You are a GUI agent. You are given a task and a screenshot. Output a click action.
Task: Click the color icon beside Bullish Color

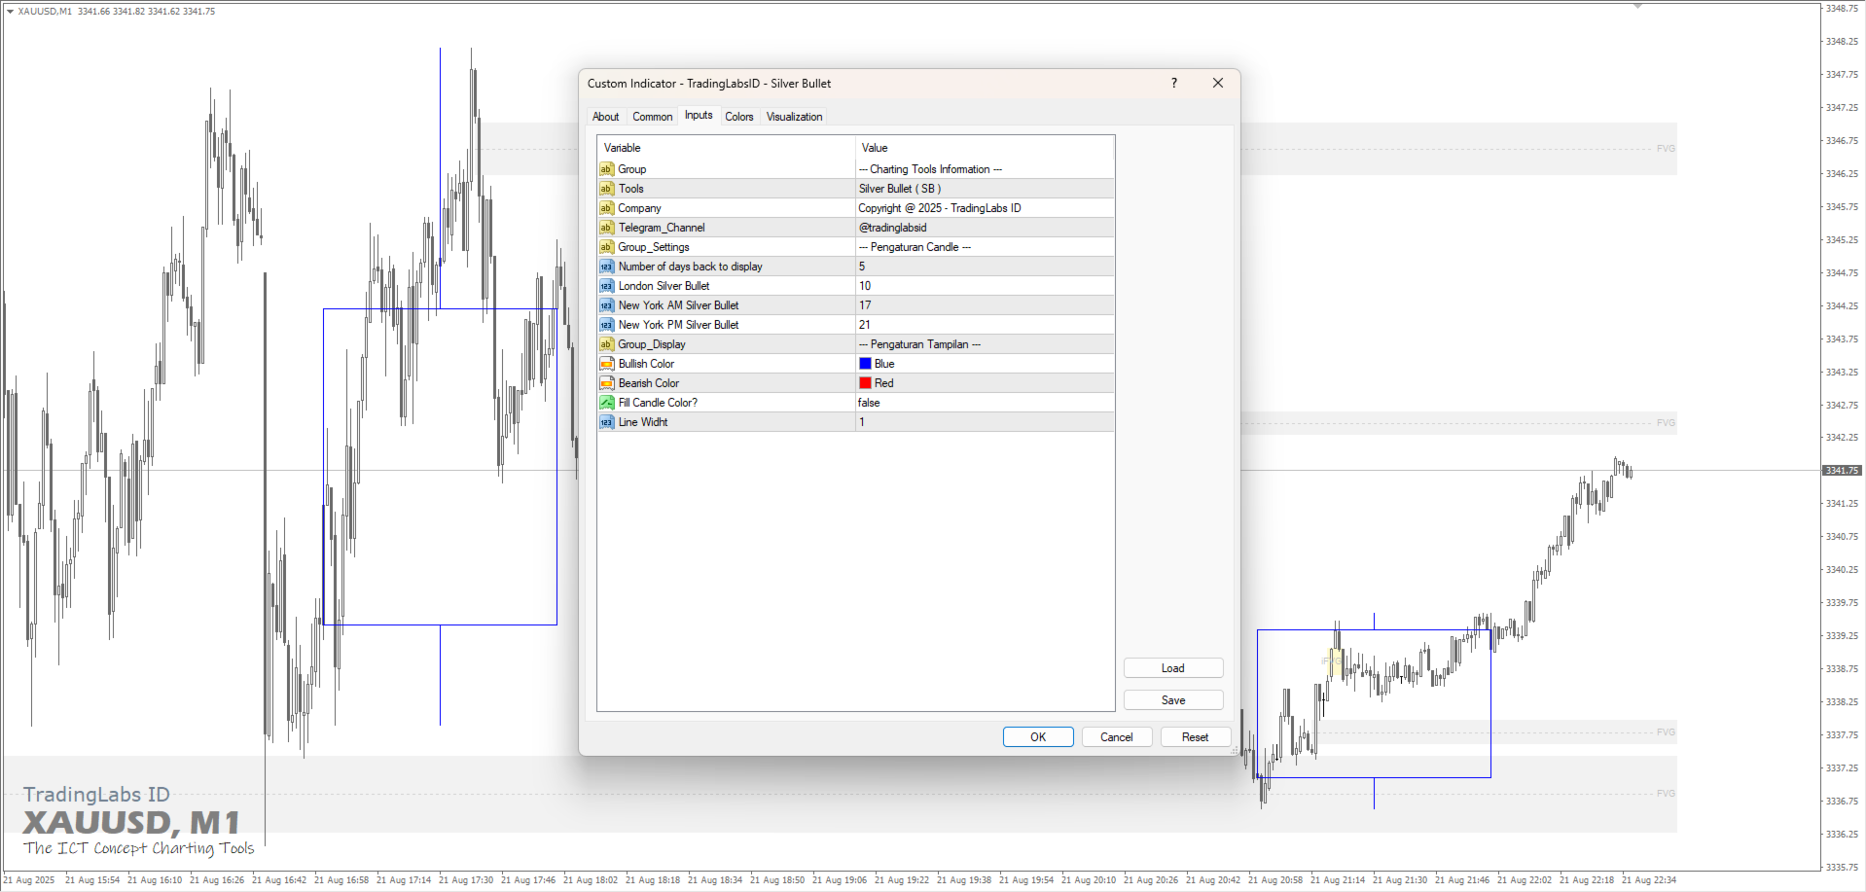[x=606, y=364]
